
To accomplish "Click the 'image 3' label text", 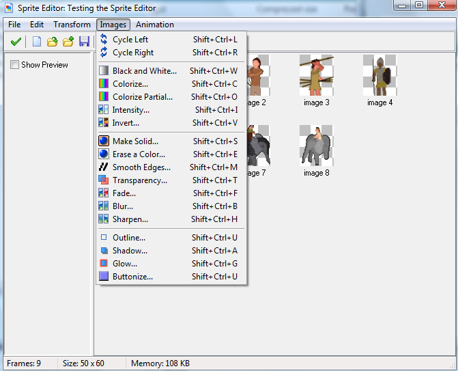I will (316, 102).
